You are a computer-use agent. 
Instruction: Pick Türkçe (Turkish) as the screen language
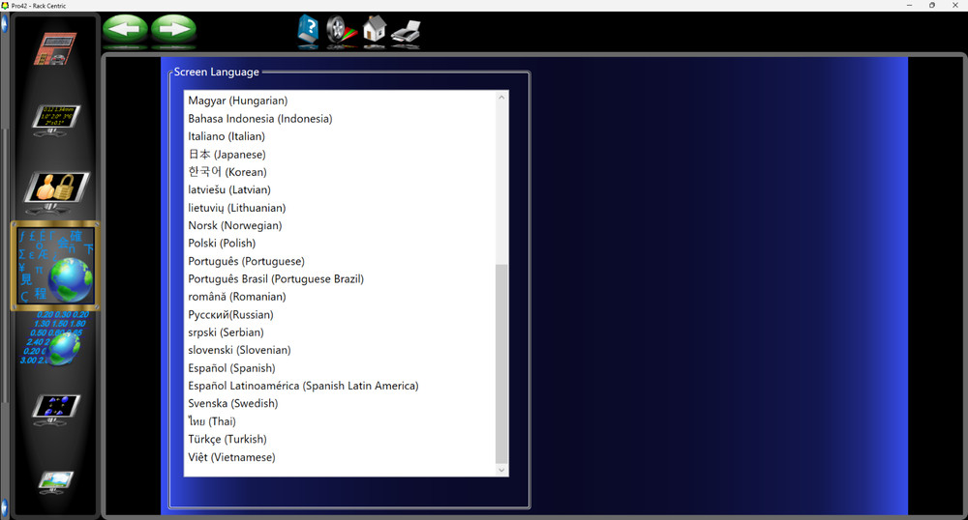(226, 440)
